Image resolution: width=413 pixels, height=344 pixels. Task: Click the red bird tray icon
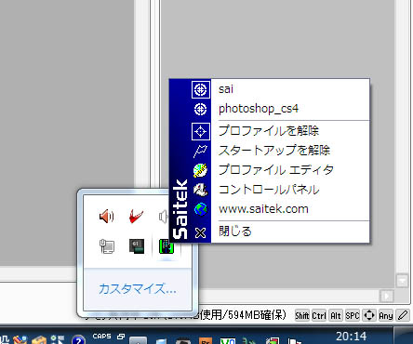pyautogui.click(x=136, y=217)
